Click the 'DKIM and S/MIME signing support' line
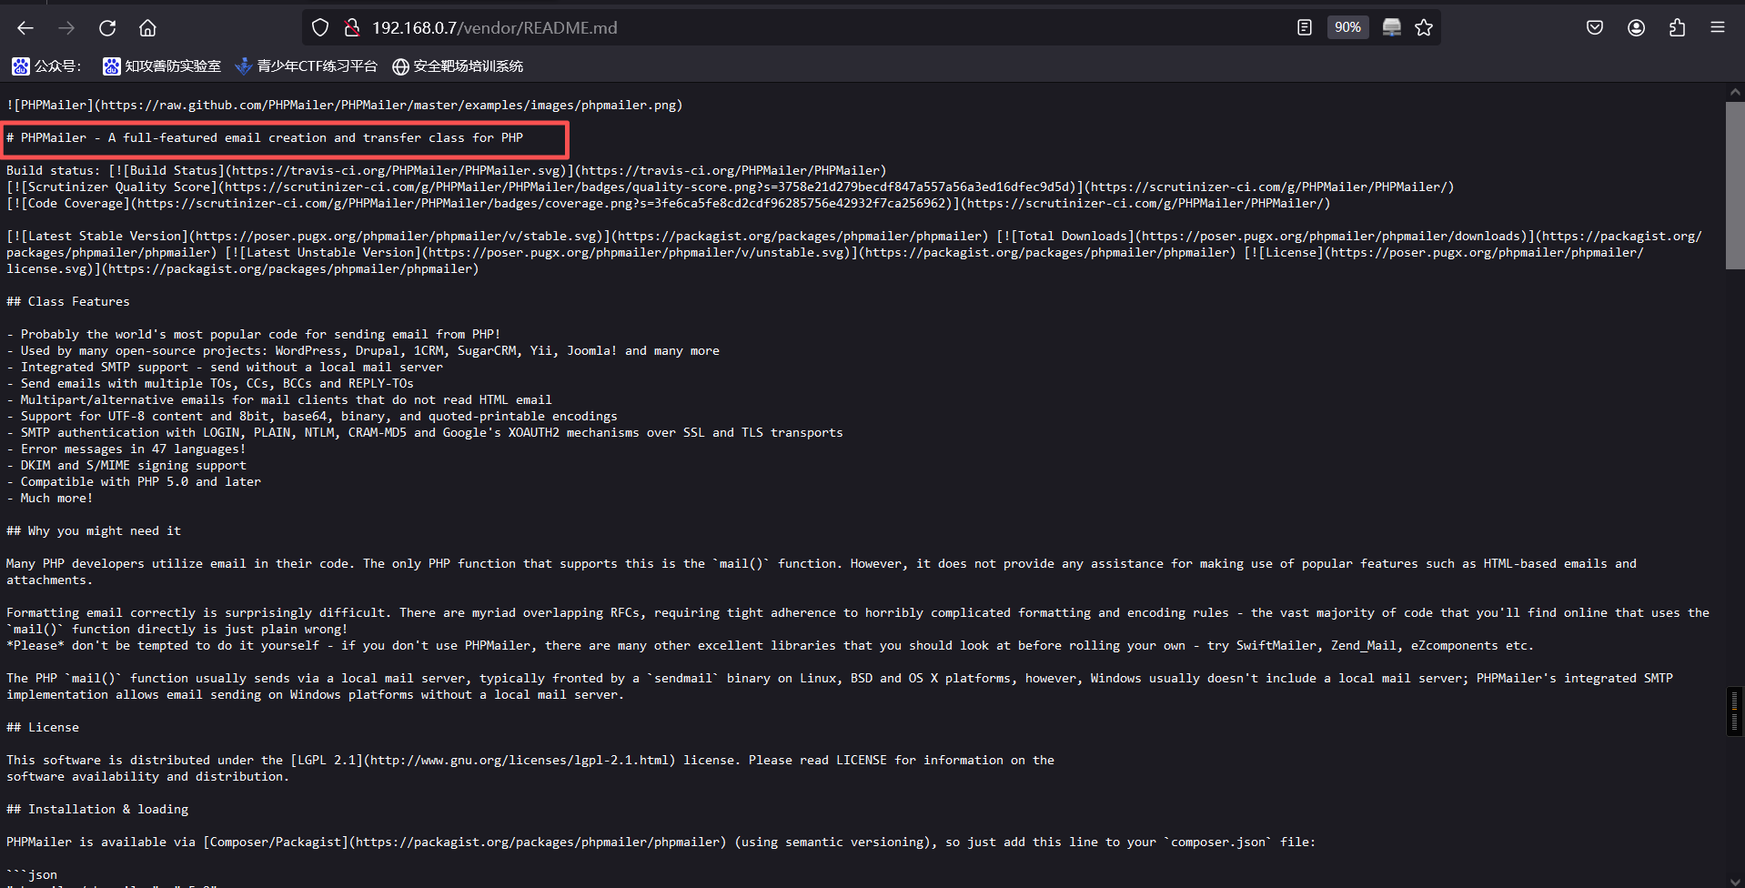Image resolution: width=1745 pixels, height=888 pixels. pos(126,466)
